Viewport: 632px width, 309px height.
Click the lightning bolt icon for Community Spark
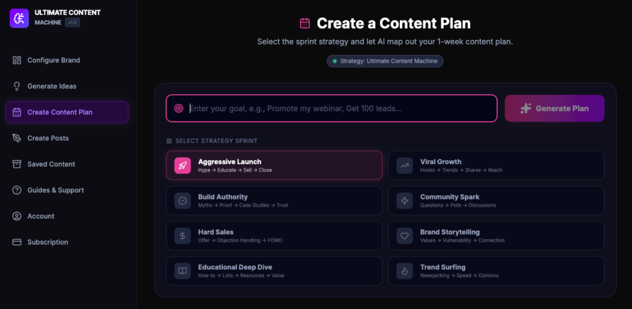(405, 200)
